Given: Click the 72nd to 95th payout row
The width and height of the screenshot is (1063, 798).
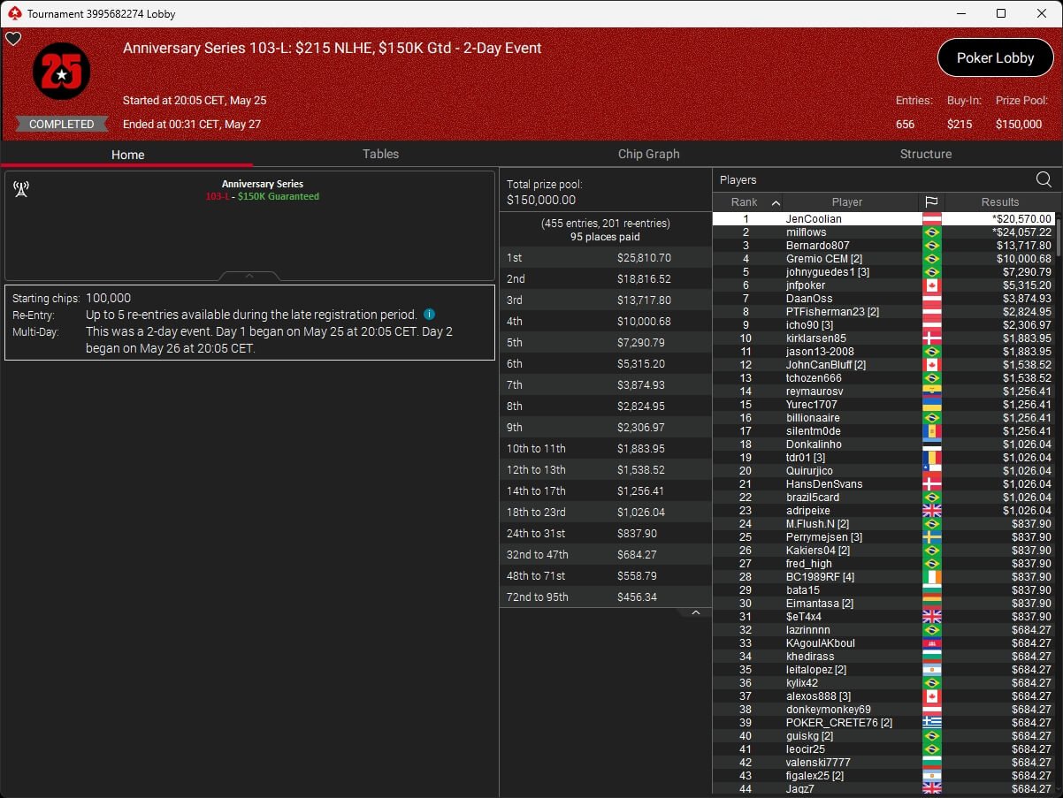Looking at the screenshot, I should pos(606,597).
